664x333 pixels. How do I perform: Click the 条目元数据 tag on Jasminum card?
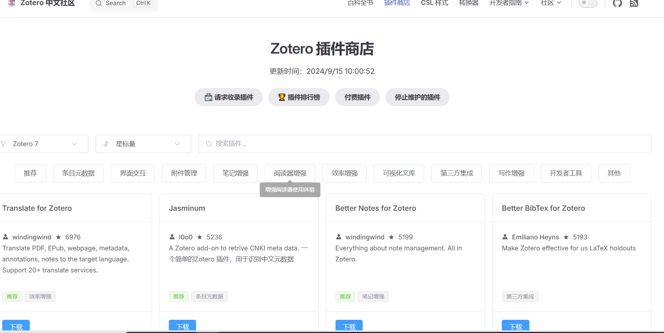(209, 297)
